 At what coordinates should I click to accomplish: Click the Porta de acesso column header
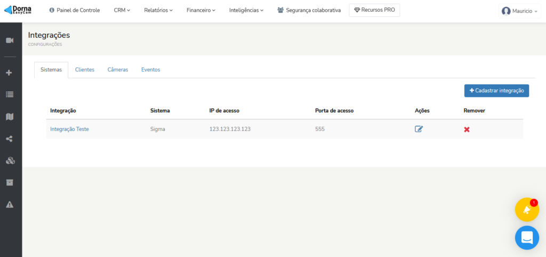click(334, 111)
